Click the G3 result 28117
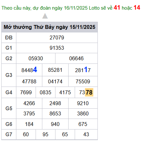The image size is (151, 142). point(83,70)
